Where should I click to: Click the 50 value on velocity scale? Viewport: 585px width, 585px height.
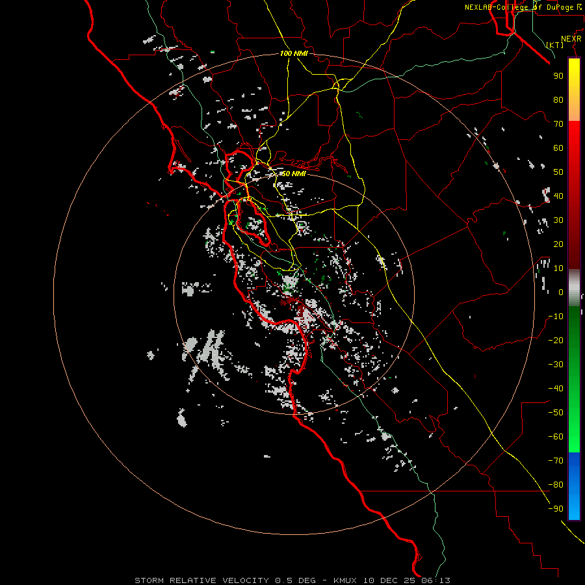coord(558,172)
